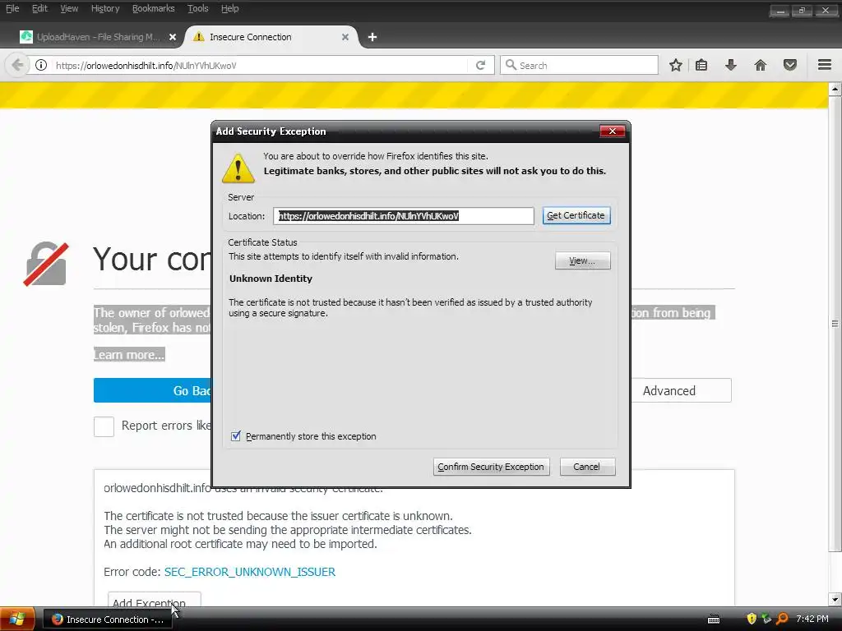
Task: Open the History menu
Action: point(105,8)
